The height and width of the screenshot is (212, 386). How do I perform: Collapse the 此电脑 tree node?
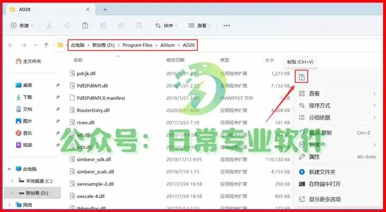coord(9,169)
